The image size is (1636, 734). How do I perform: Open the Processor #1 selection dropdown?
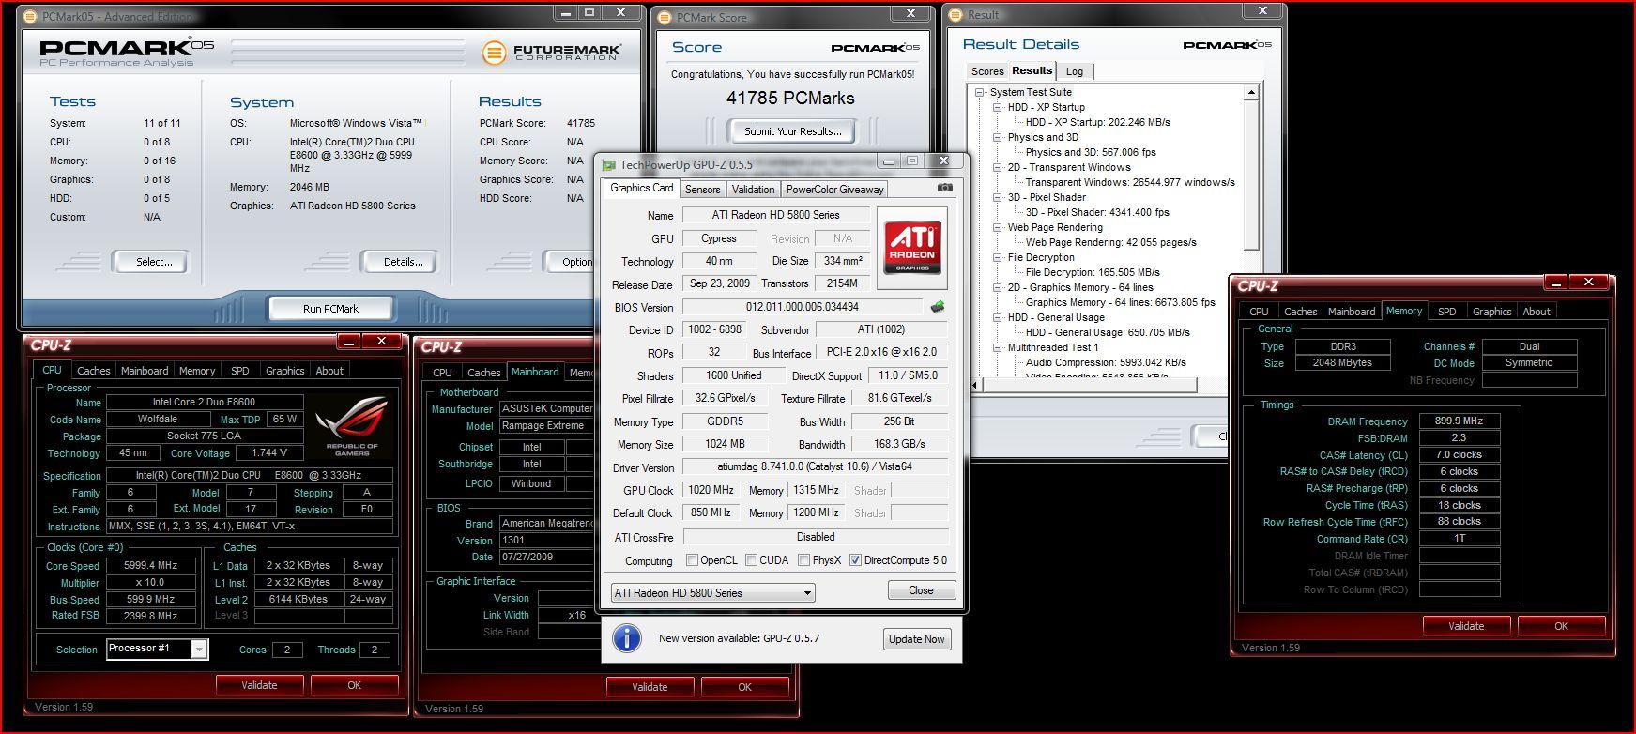(x=199, y=649)
